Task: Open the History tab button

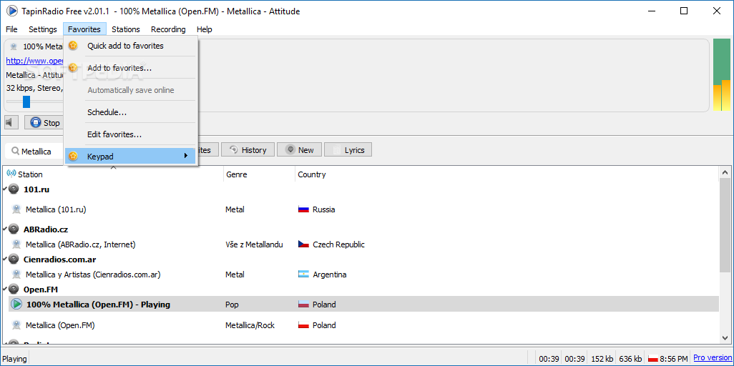Action: point(247,150)
